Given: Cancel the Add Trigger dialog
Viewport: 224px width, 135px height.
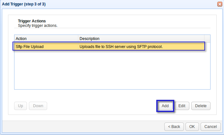Looking at the screenshot, I should tap(211, 126).
